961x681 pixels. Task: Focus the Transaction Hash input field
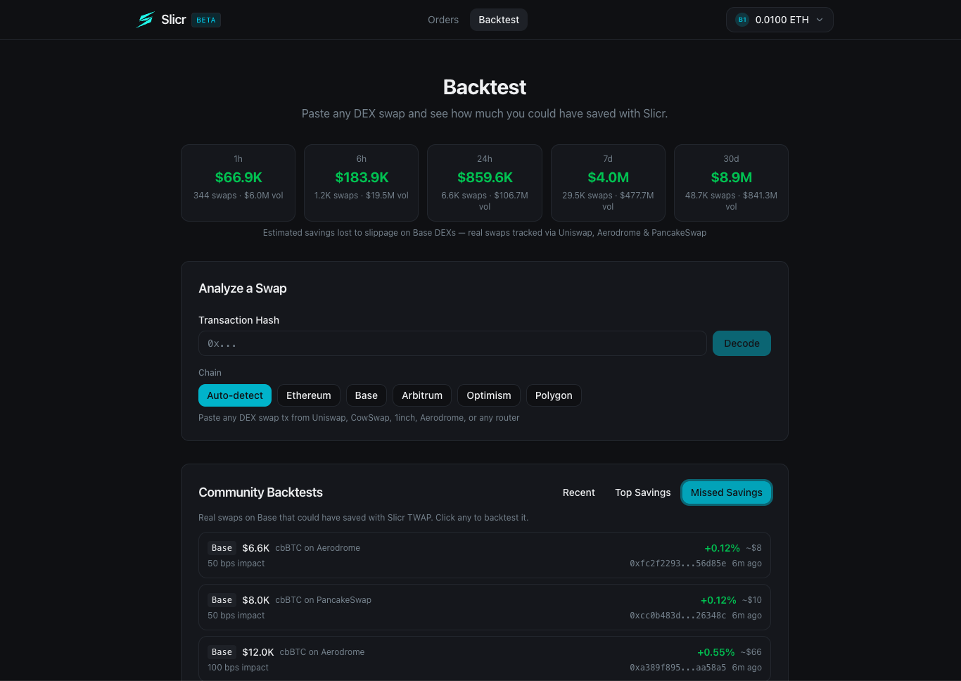452,343
